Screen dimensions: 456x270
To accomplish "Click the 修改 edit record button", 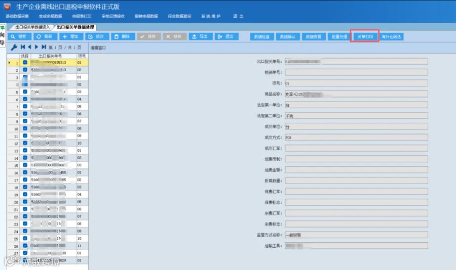I will [97, 36].
